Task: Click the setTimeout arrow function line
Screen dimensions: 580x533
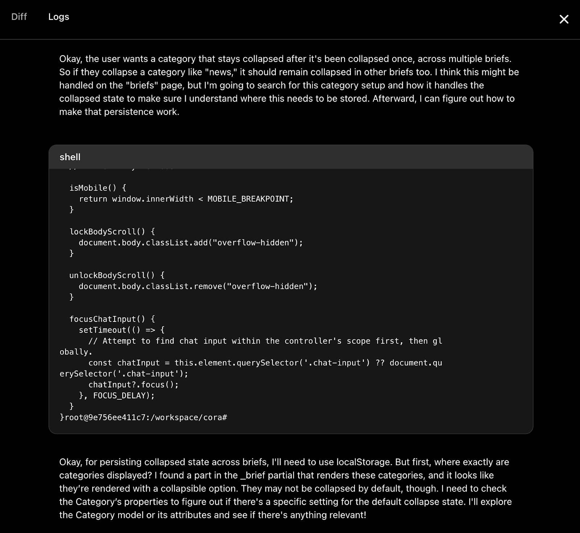Action: point(121,330)
